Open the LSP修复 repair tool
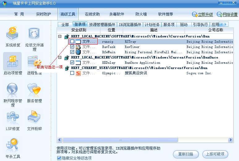 [12, 121]
